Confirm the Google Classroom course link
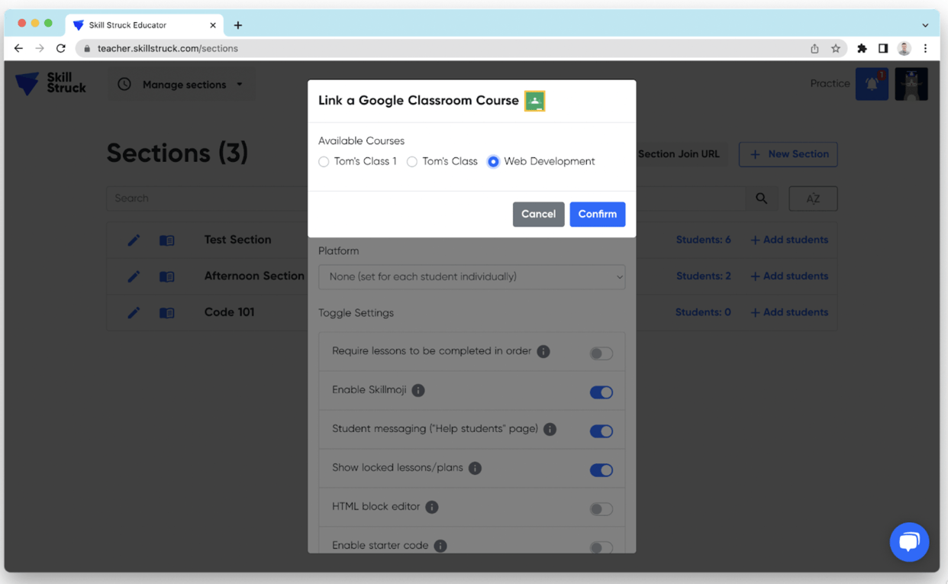The height and width of the screenshot is (584, 948). [598, 214]
